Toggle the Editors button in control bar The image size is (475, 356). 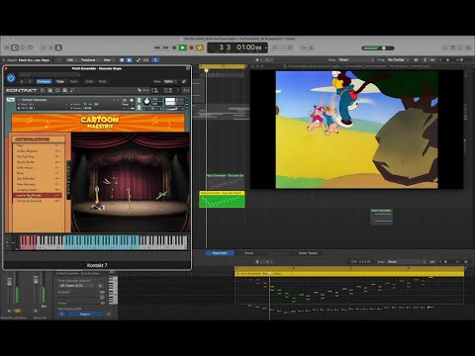(58, 47)
